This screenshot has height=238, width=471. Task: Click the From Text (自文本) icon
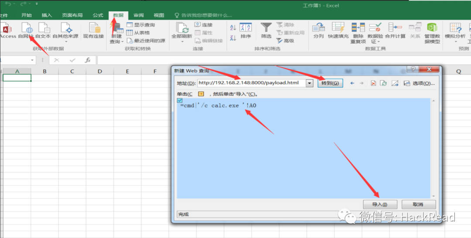(x=43, y=28)
